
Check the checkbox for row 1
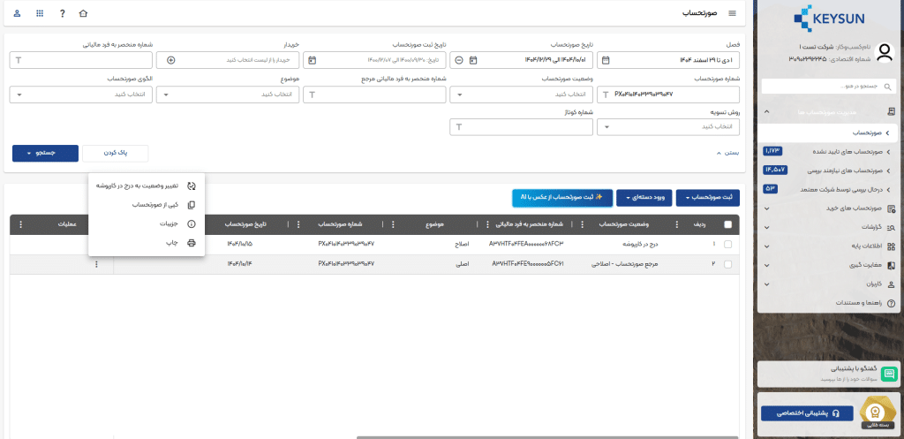(x=727, y=244)
